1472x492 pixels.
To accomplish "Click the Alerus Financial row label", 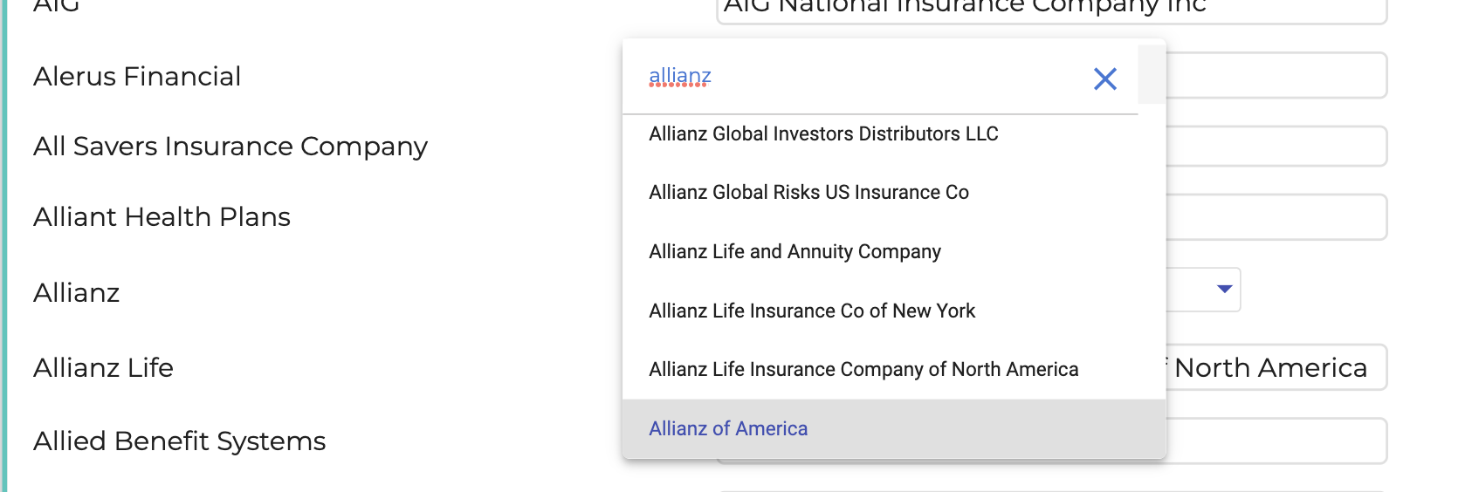I will (137, 77).
